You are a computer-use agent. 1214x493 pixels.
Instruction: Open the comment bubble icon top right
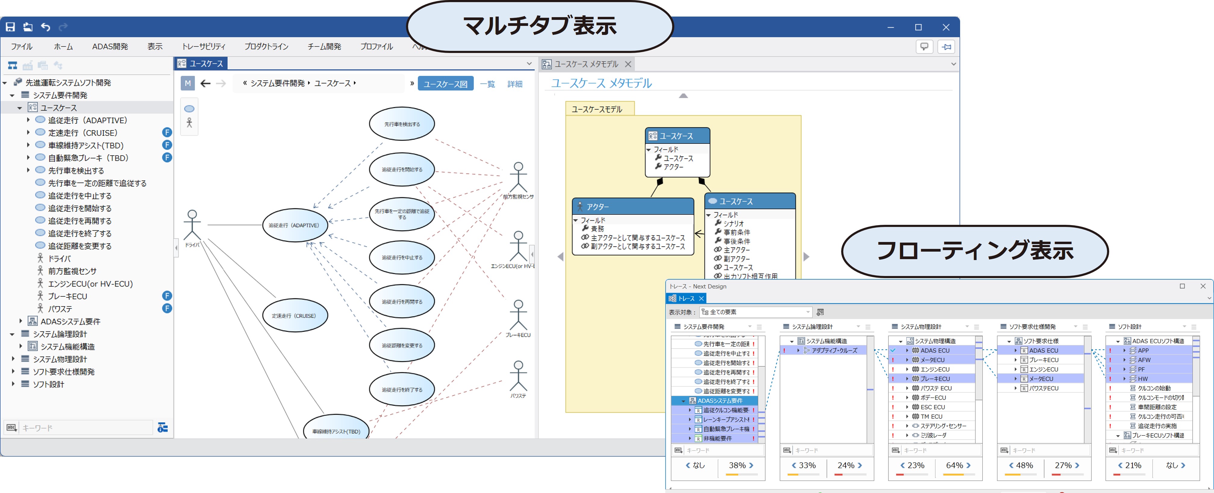pos(924,47)
